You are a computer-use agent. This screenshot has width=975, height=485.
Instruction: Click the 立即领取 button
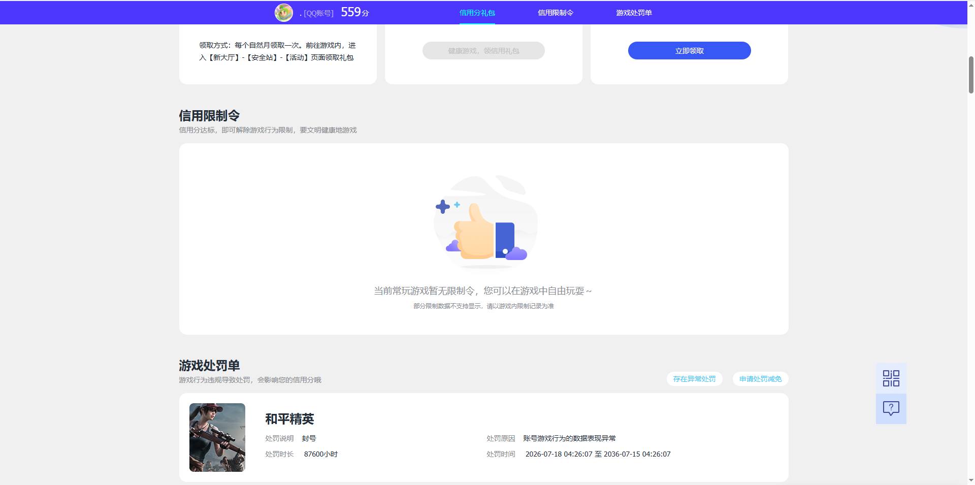pos(689,51)
